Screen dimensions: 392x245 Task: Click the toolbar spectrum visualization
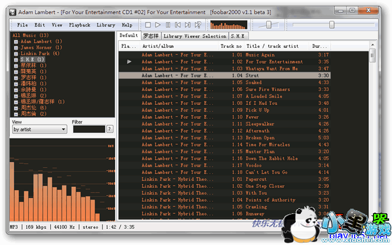(x=228, y=25)
